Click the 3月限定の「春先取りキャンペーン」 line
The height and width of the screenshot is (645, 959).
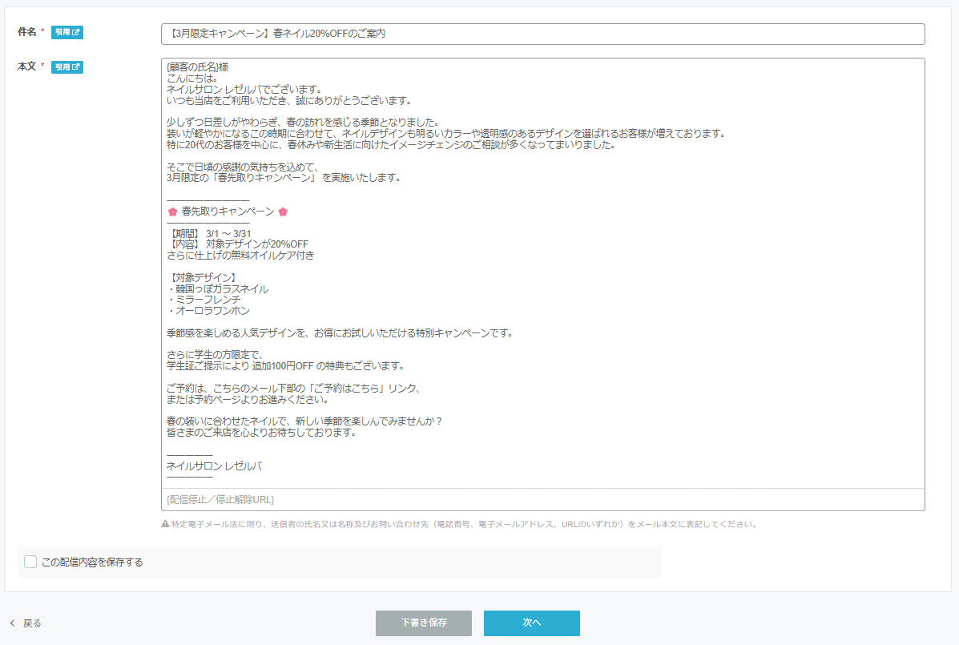284,178
